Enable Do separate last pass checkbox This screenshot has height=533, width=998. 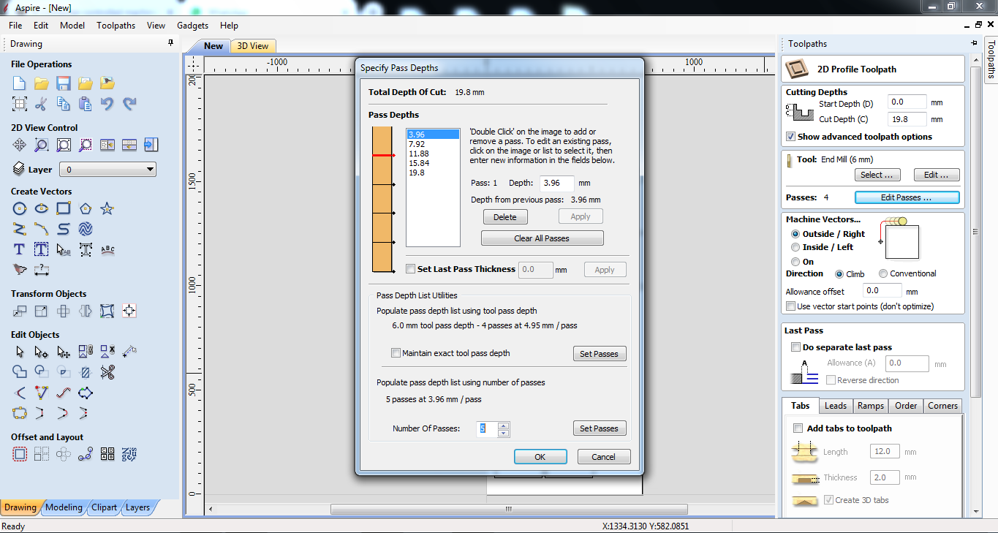pyautogui.click(x=795, y=347)
